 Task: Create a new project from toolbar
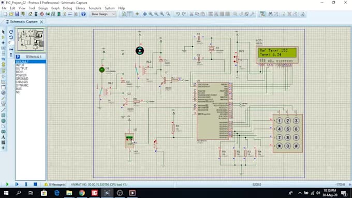5,14
